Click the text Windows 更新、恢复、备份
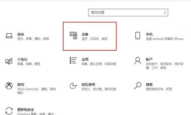The height and width of the screenshot is (115, 191). tap(35, 114)
